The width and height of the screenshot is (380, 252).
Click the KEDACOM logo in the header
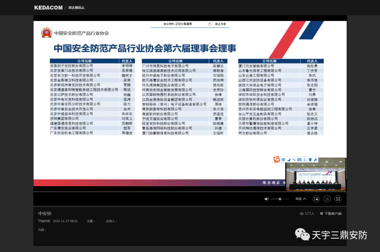point(49,7)
